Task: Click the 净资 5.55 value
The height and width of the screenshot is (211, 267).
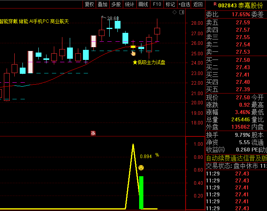Action: [245, 142]
